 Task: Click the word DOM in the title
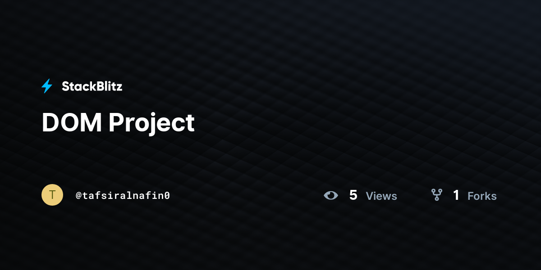click(72, 122)
